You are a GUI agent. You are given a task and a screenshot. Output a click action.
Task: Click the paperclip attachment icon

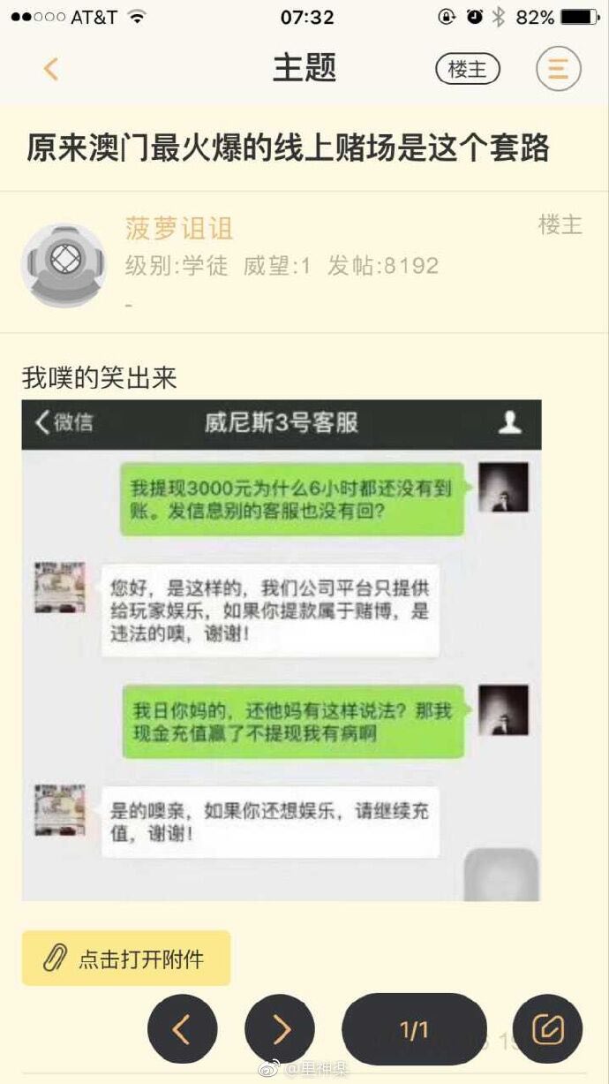tap(55, 959)
